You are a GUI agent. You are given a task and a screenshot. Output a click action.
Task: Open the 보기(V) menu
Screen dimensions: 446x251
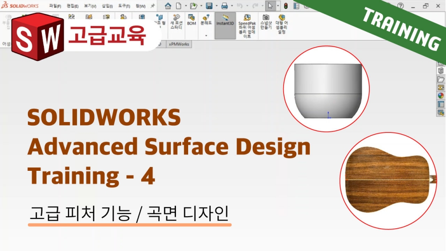pyautogui.click(x=90, y=6)
